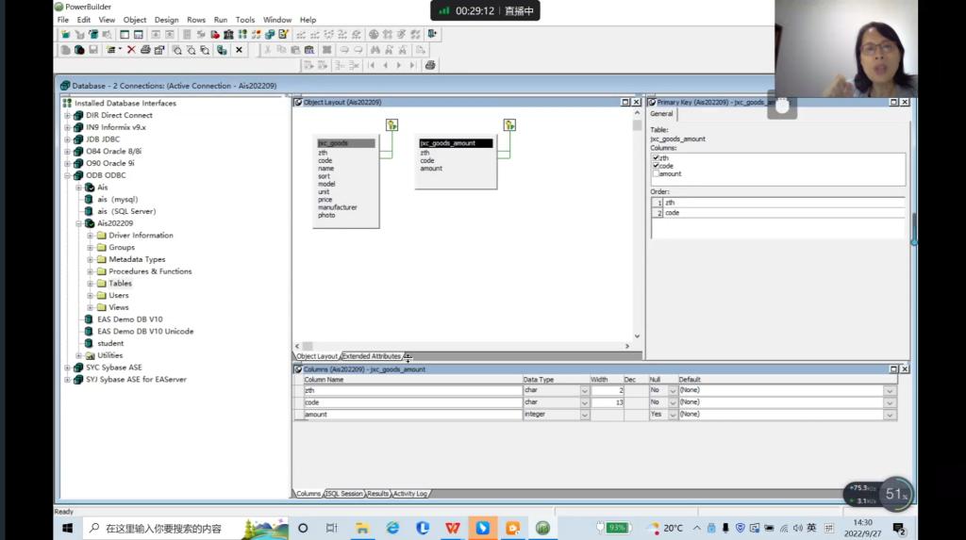Select the Tables folder in the tree
966x540 pixels.
point(120,284)
